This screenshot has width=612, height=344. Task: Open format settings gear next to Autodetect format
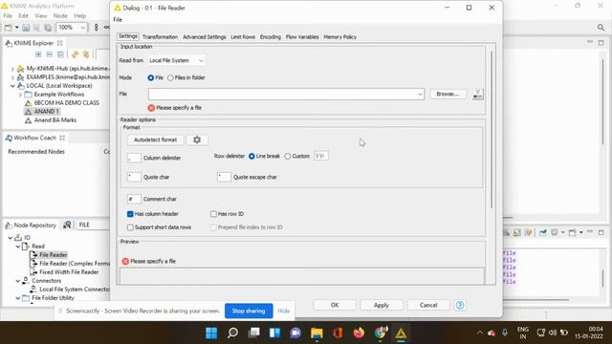(x=197, y=140)
